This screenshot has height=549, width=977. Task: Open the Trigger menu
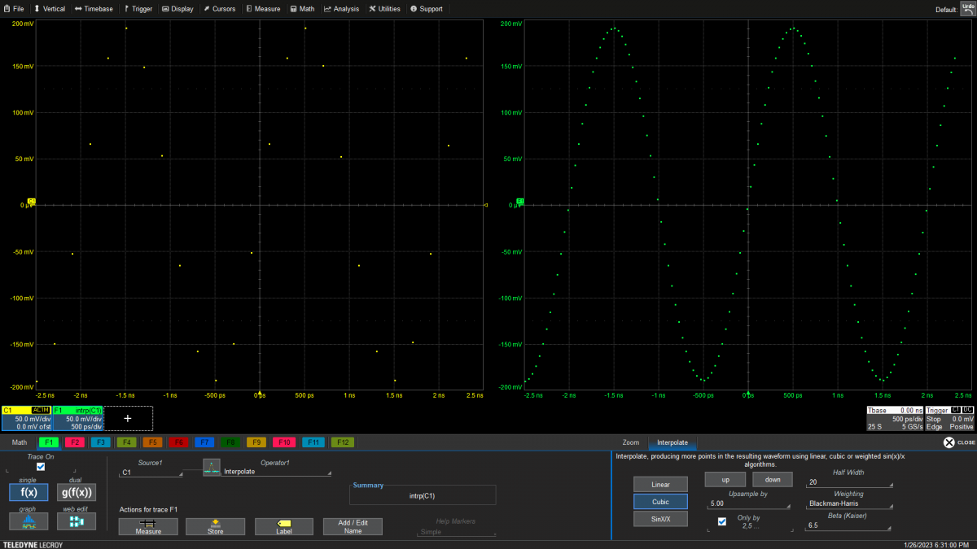(138, 9)
